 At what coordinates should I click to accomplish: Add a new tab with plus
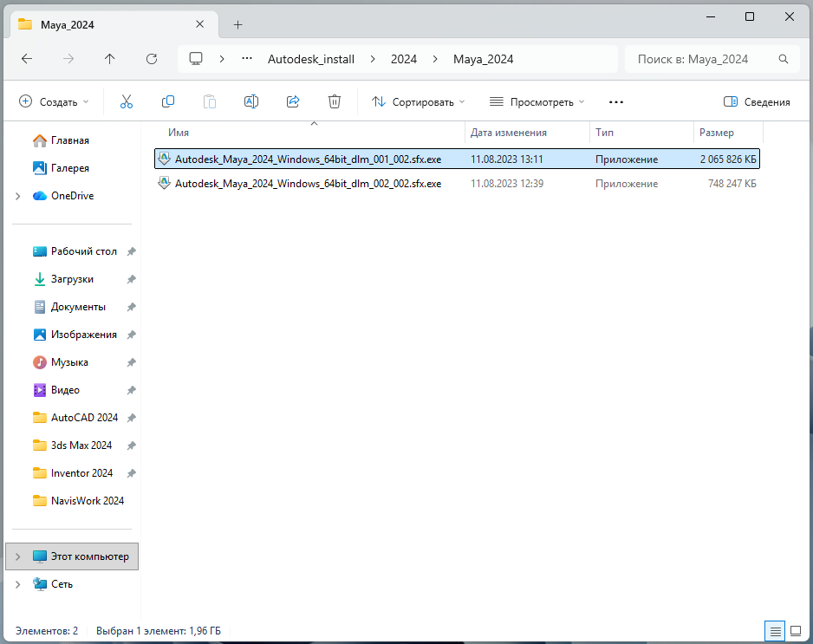point(238,24)
